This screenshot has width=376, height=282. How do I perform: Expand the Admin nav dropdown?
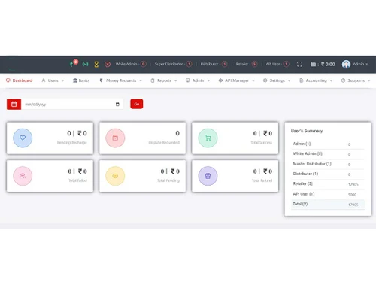198,80
